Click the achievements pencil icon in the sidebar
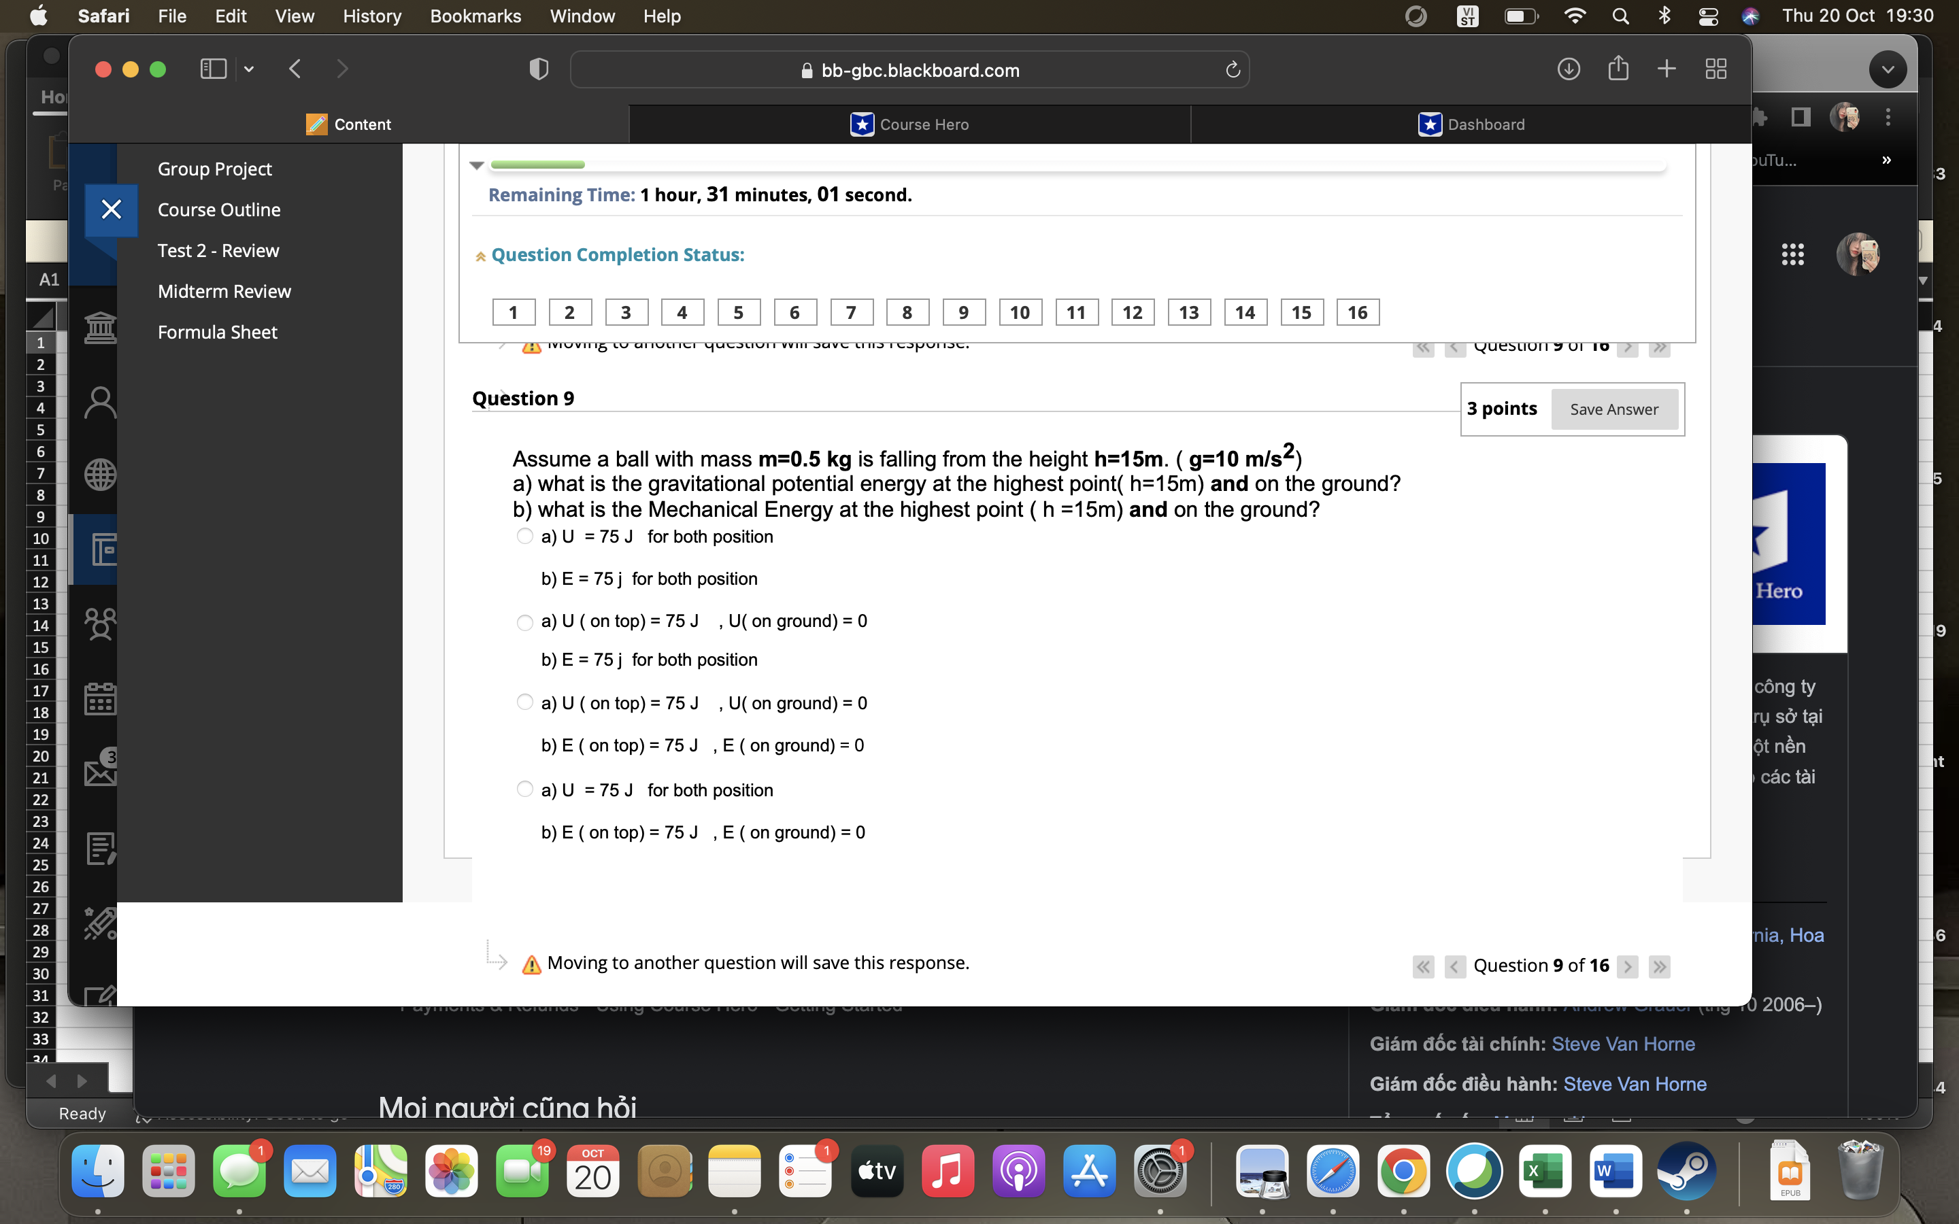This screenshot has height=1224, width=1959. tap(101, 923)
